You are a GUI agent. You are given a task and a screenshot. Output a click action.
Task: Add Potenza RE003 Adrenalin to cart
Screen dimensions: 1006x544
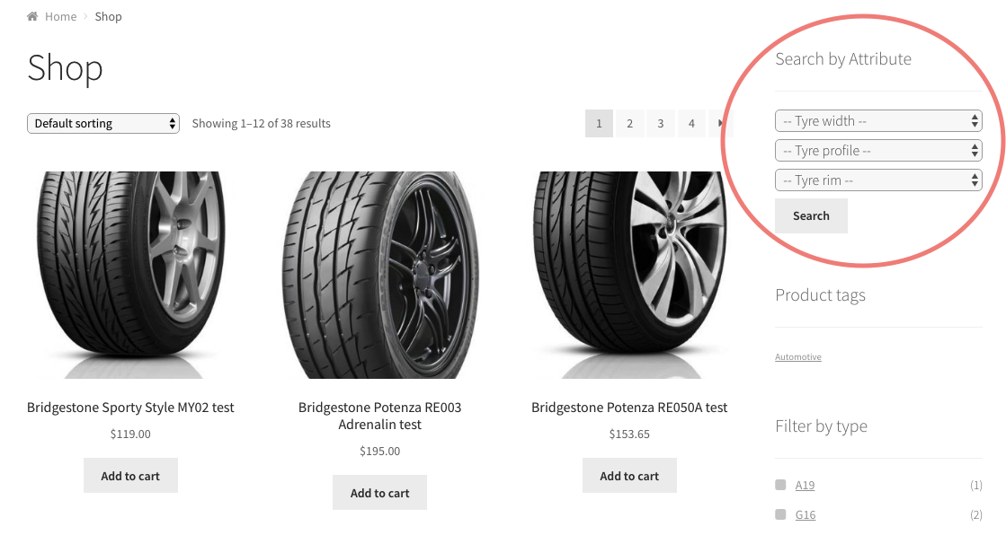pyautogui.click(x=379, y=493)
